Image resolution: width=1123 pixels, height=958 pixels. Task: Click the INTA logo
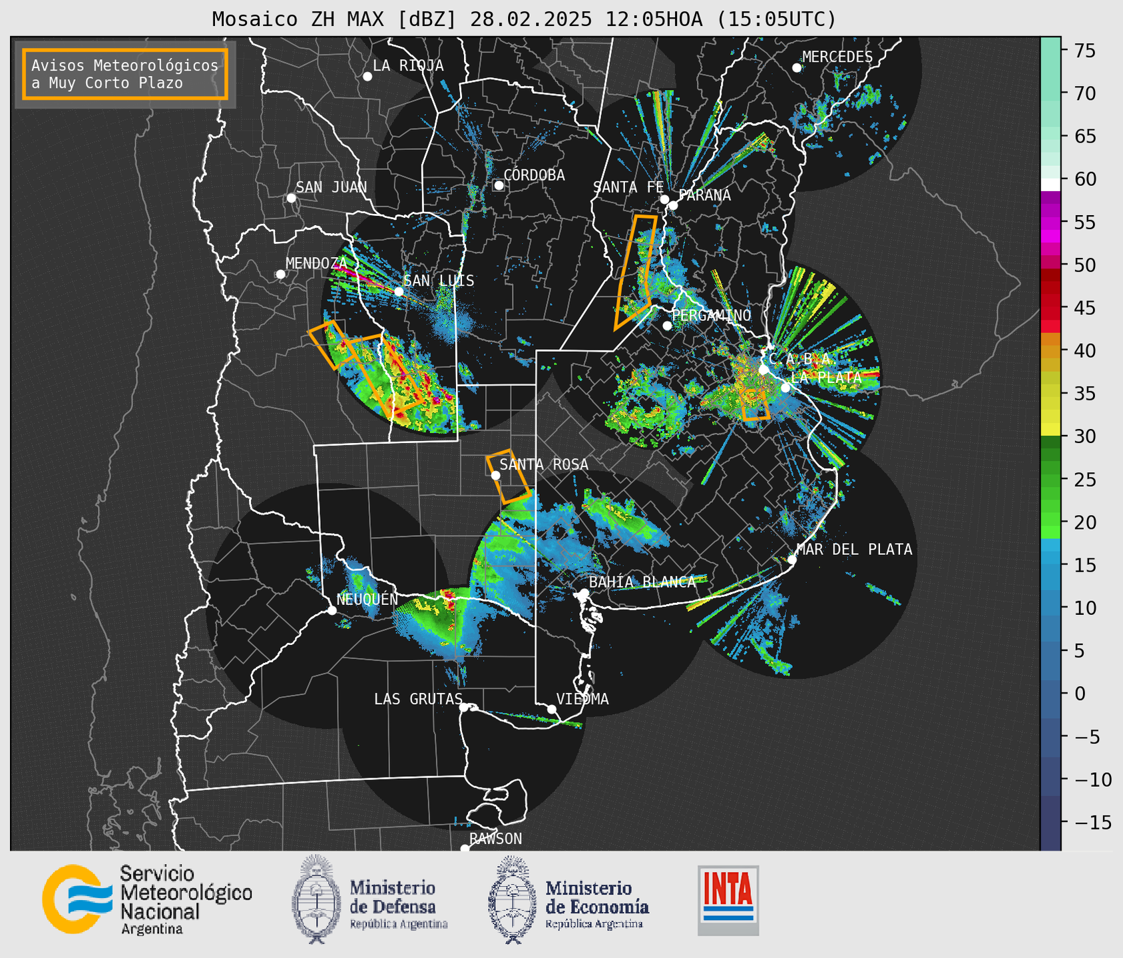pos(728,900)
